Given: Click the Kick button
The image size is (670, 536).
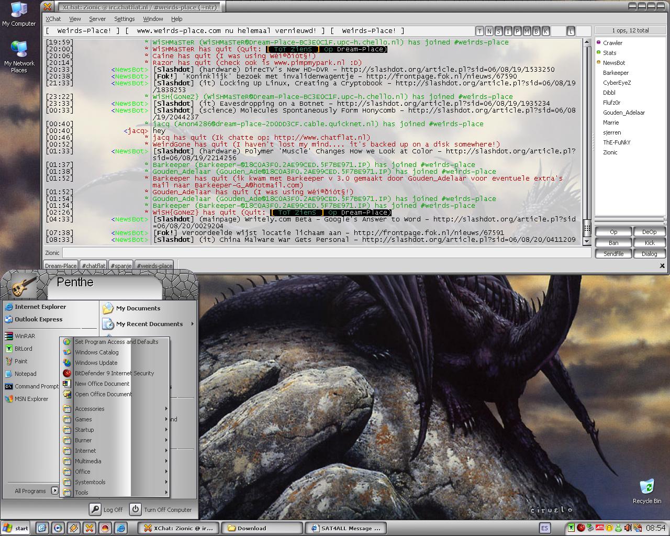Looking at the screenshot, I should pos(650,243).
